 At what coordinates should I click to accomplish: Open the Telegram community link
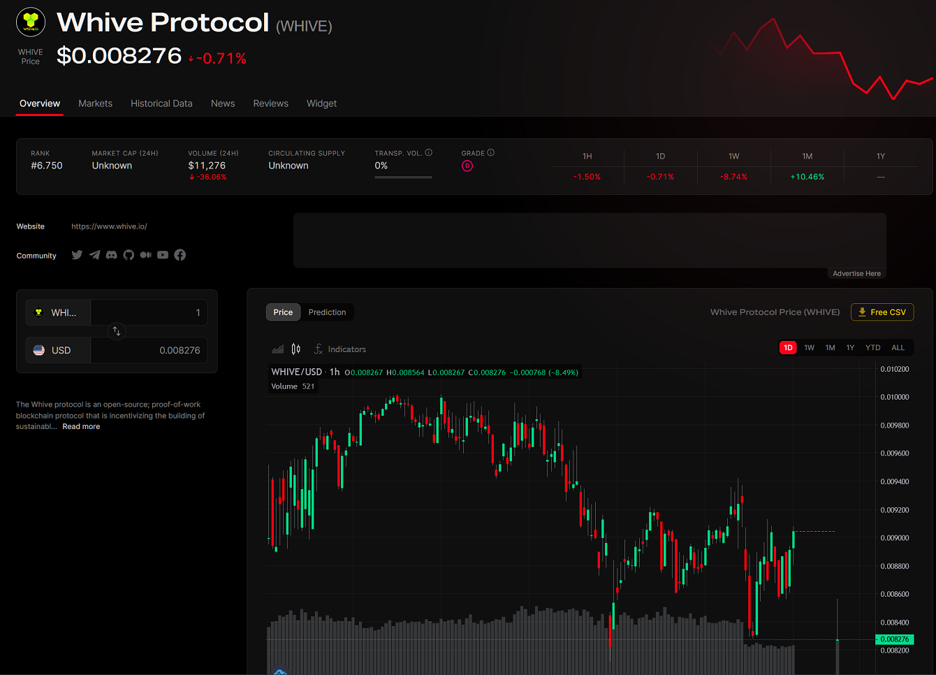[94, 255]
